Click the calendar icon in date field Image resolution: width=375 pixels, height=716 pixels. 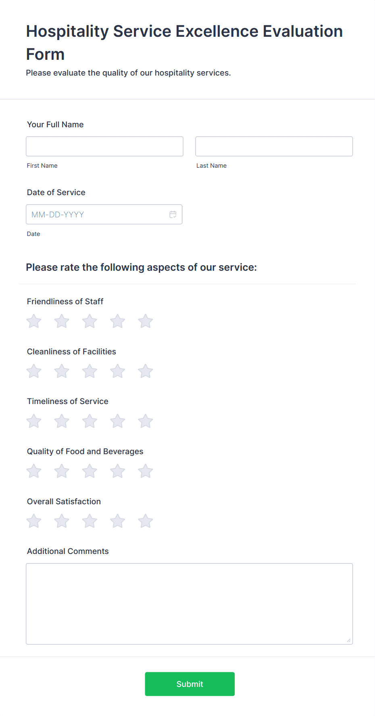[x=173, y=215]
